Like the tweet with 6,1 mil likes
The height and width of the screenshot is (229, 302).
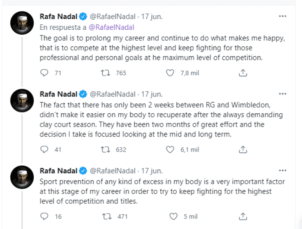click(x=171, y=150)
